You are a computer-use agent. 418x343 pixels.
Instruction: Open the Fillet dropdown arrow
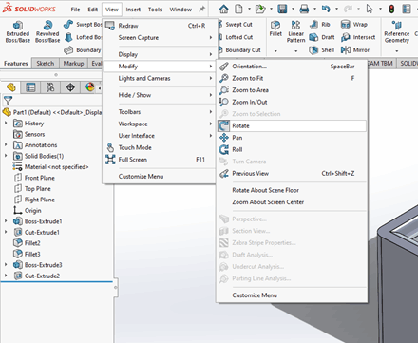tap(275, 50)
